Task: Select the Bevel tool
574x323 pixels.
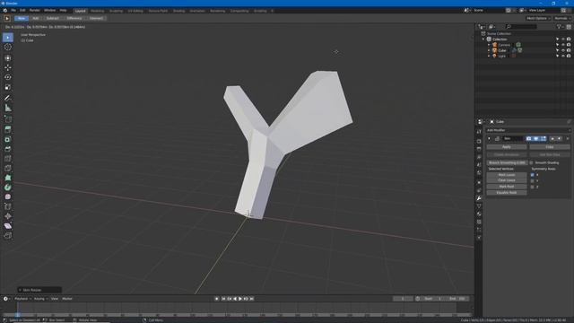Action: 8,149
